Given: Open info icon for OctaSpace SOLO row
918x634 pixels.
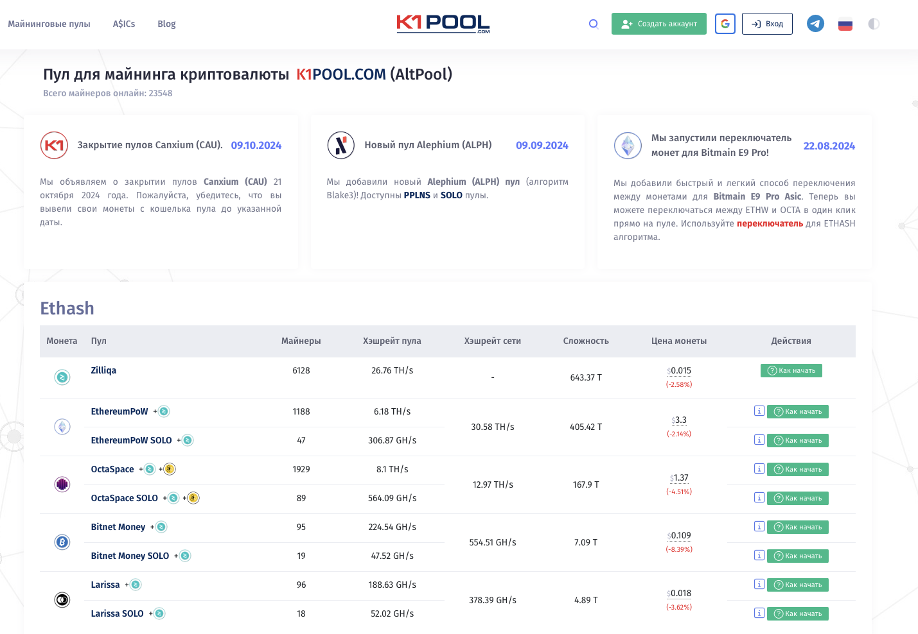Looking at the screenshot, I should [759, 497].
